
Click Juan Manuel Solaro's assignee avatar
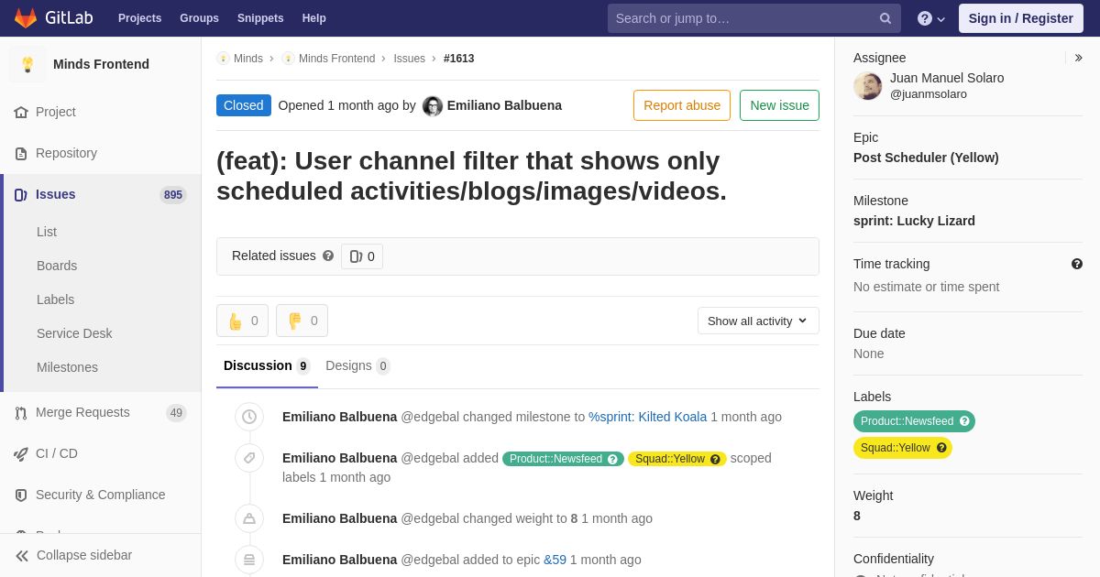868,86
